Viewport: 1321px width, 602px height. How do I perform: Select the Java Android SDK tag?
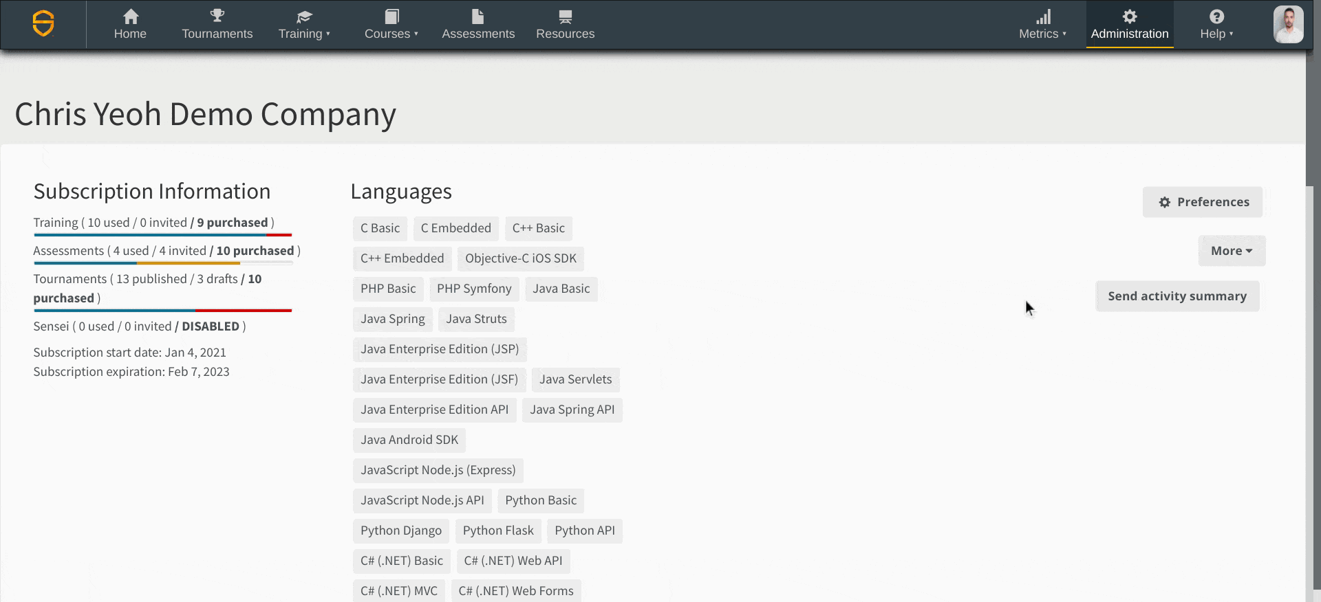tap(409, 440)
